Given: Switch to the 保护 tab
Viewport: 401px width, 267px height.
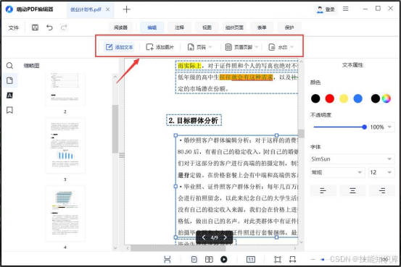Looking at the screenshot, I should [289, 27].
